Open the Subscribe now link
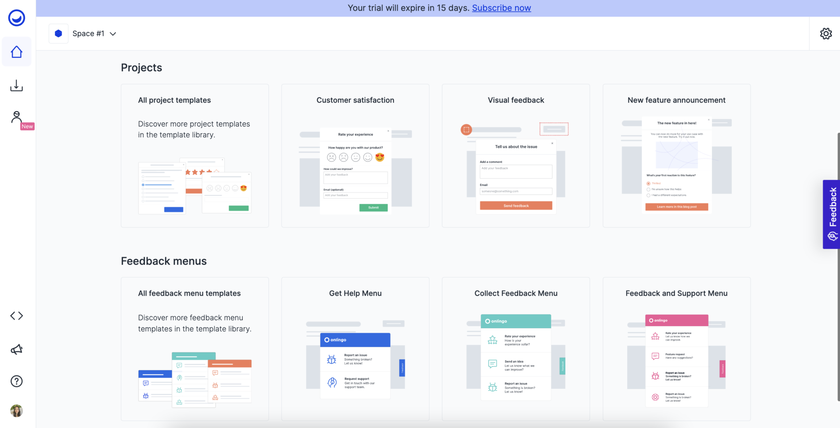The height and width of the screenshot is (428, 840). pos(501,8)
